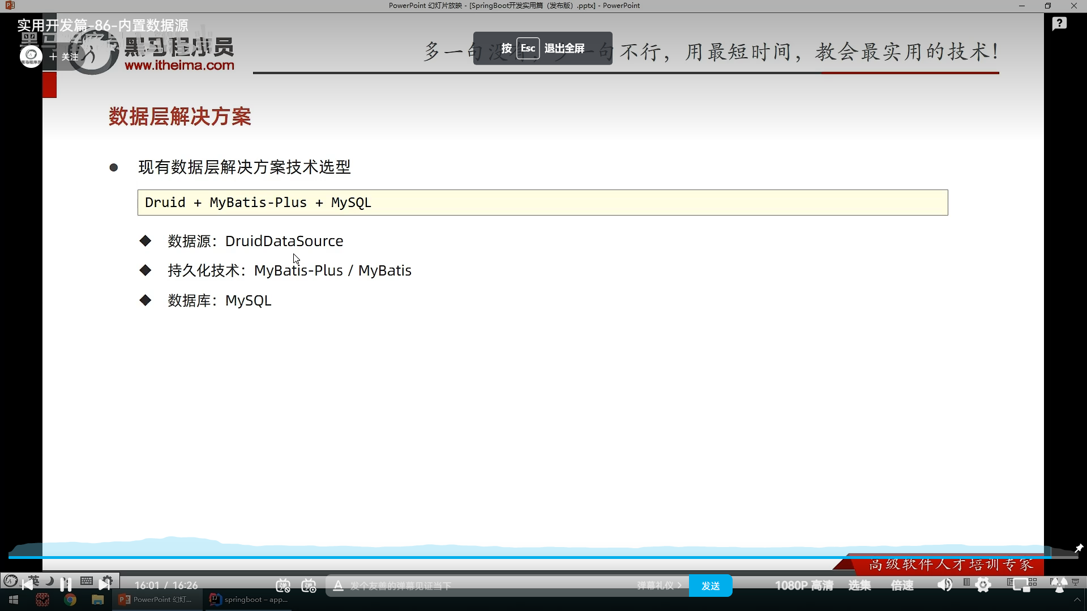Open Chrome from the taskbar
Viewport: 1087px width, 611px height.
pyautogui.click(x=70, y=600)
